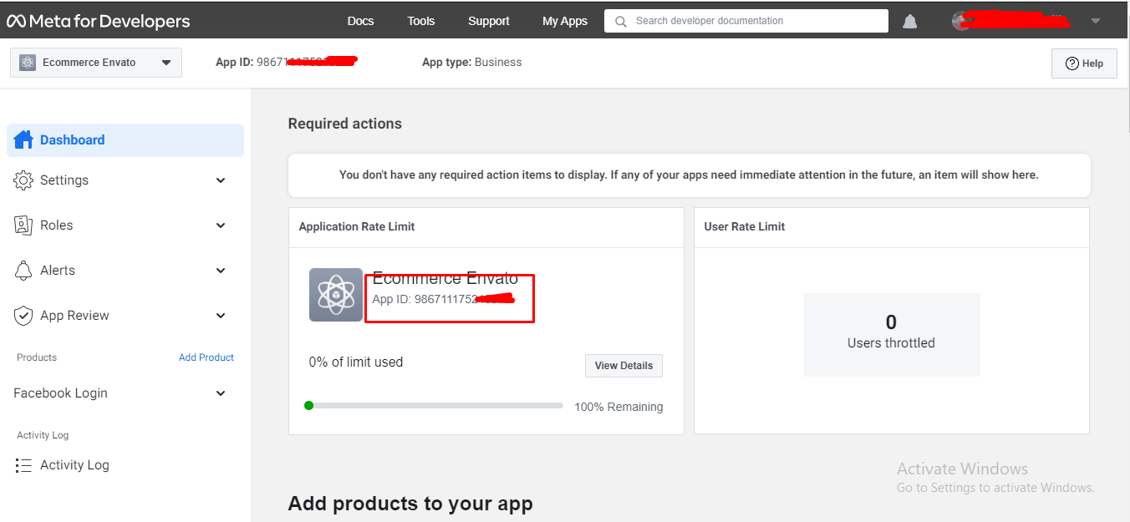1130x522 pixels.
Task: Click the Meta for Developers logo
Action: click(x=99, y=22)
